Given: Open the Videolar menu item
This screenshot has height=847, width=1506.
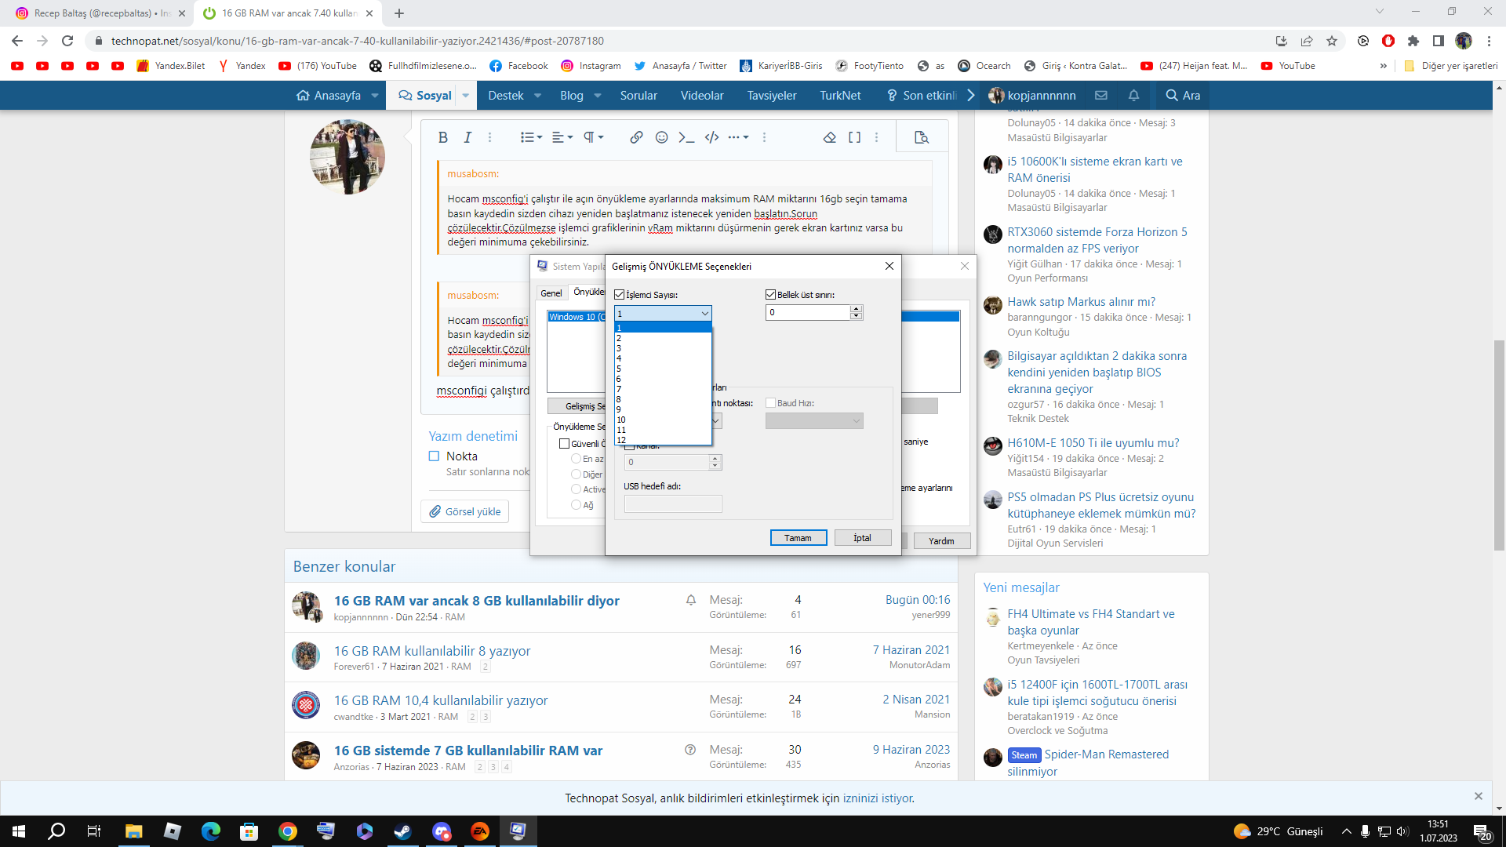Looking at the screenshot, I should (701, 95).
